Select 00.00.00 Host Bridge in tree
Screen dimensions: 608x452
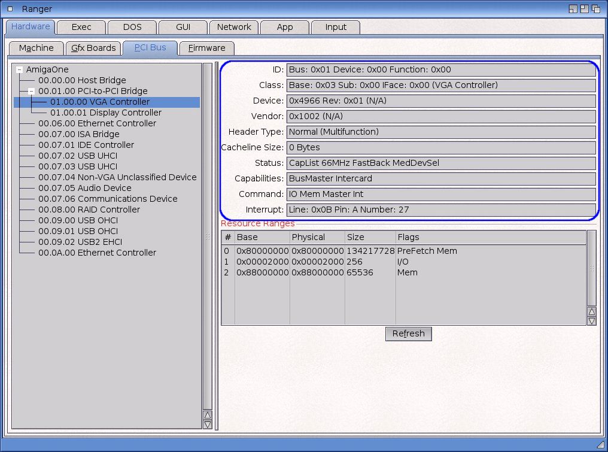point(82,80)
